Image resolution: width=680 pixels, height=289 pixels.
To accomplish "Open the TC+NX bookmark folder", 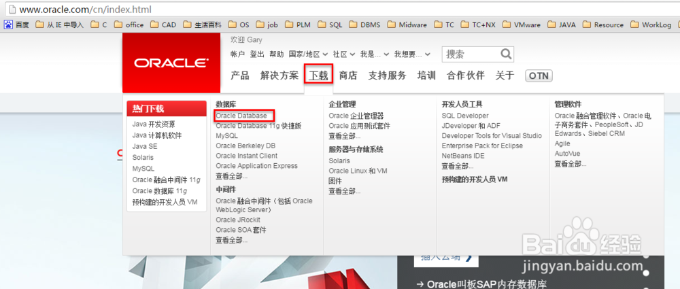I will pos(478,24).
